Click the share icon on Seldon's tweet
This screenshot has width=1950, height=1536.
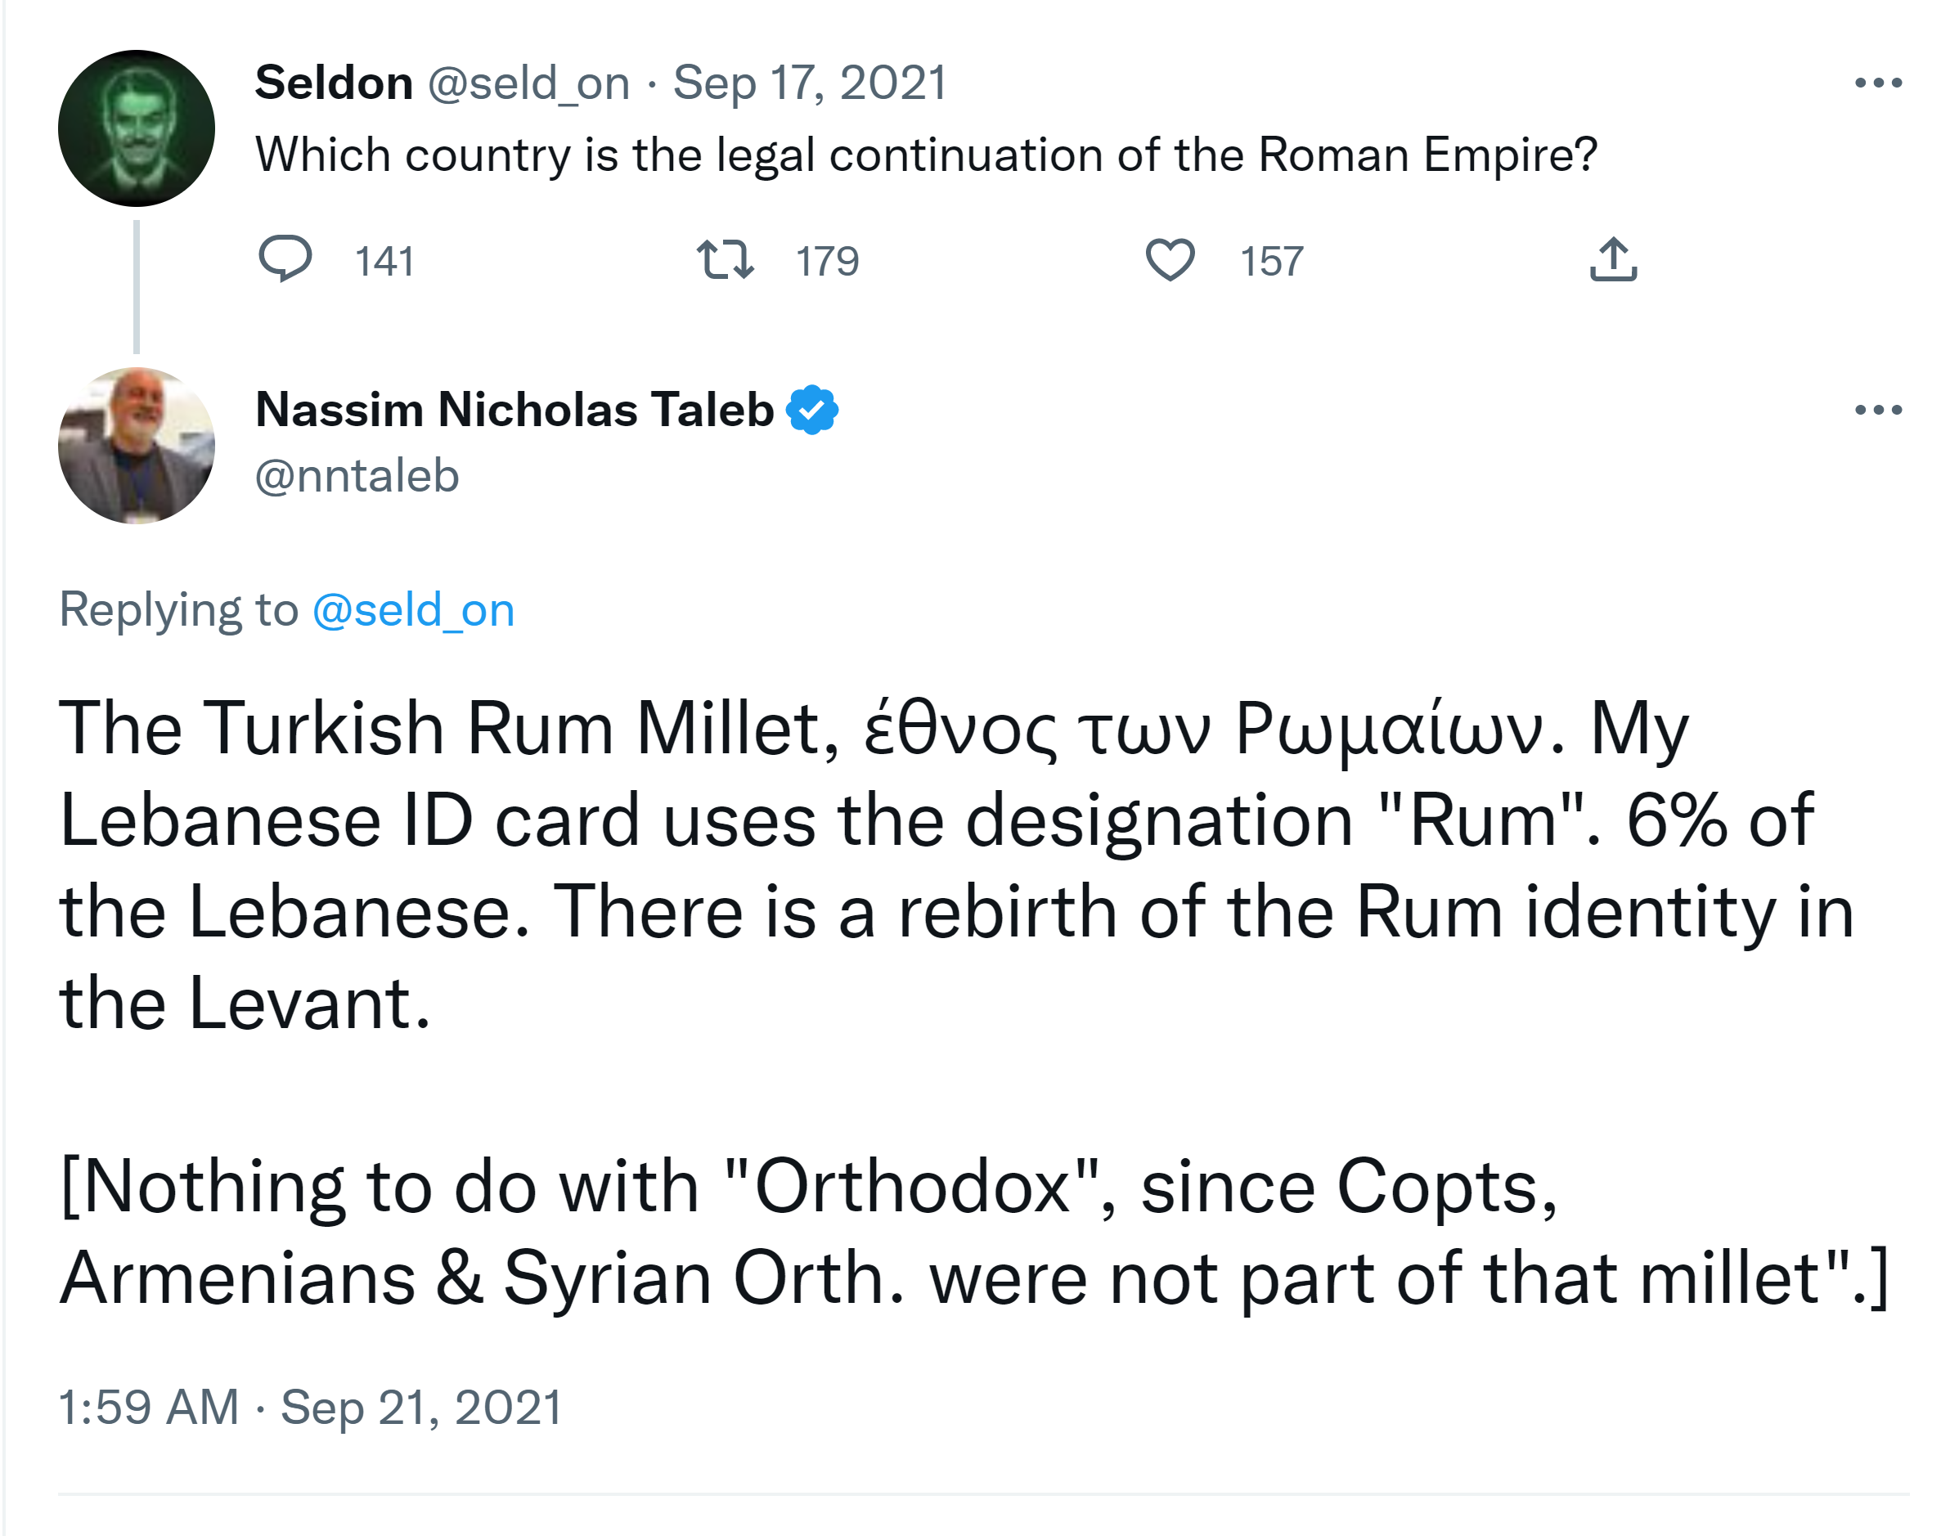point(1613,259)
